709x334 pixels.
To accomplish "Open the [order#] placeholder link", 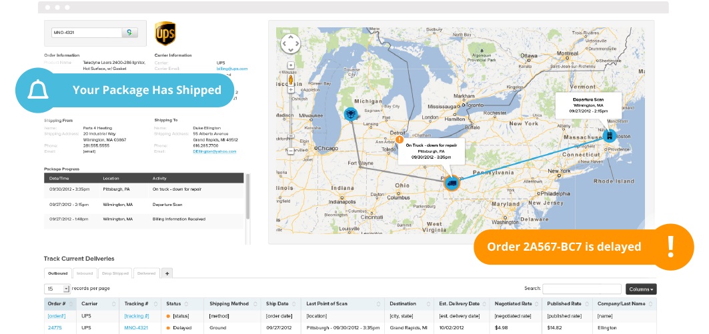I will tap(57, 316).
